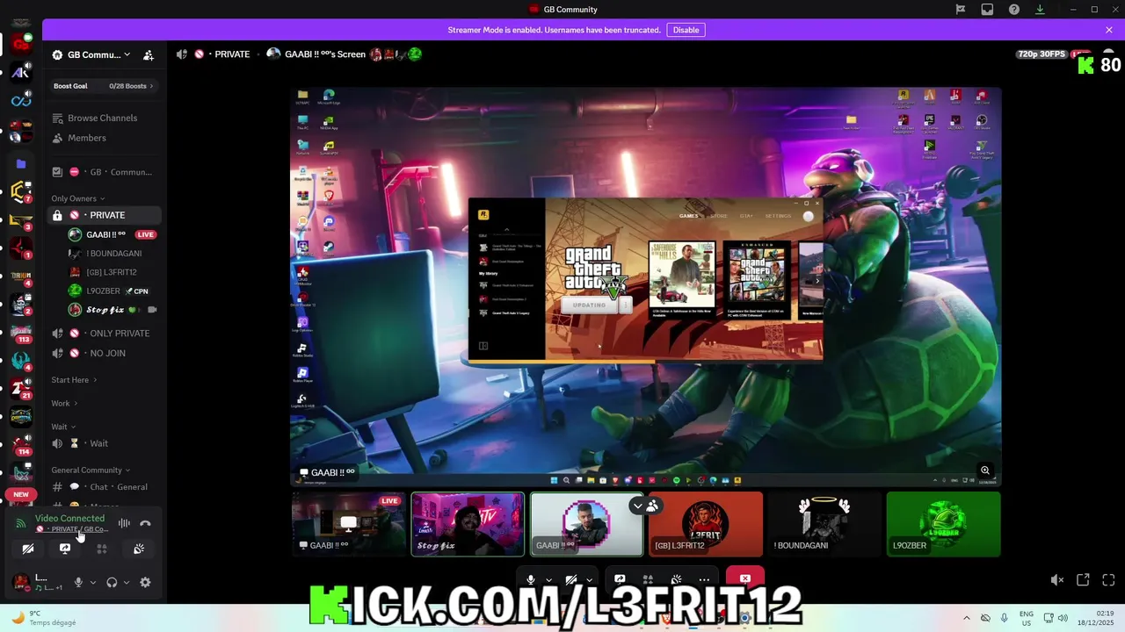This screenshot has width=1125, height=632.
Task: Open output device chevron beside headphones
Action: tap(127, 582)
